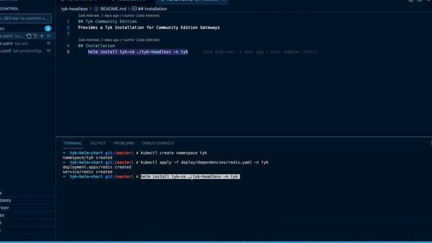Open File icon on selected yaml row
This screenshot has width=432, height=243.
click(28, 36)
